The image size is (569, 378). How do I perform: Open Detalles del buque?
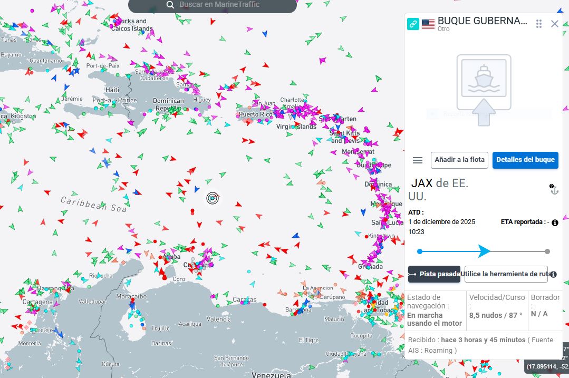525,160
